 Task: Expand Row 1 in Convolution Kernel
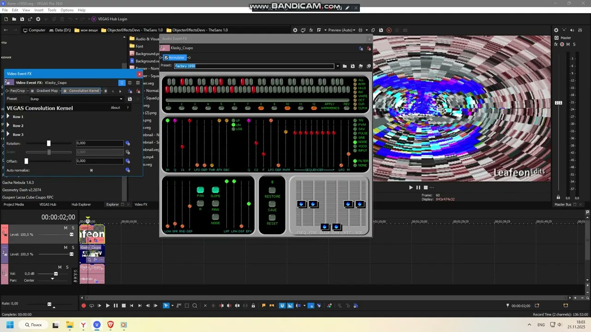click(x=8, y=117)
